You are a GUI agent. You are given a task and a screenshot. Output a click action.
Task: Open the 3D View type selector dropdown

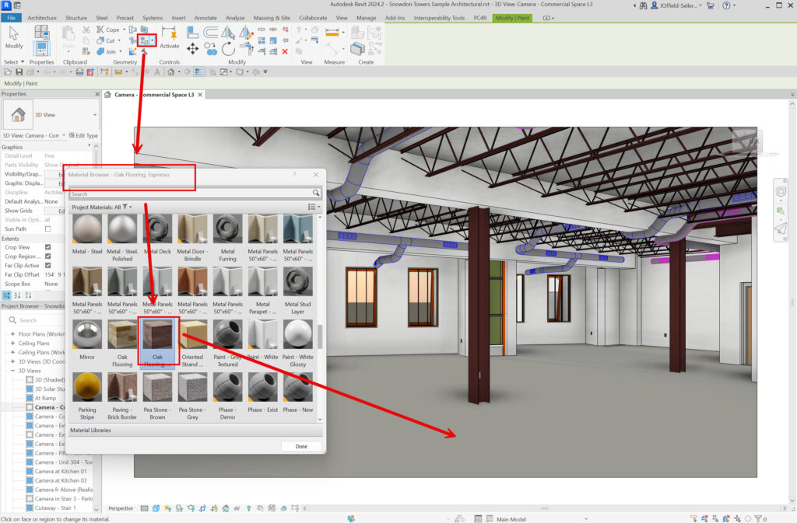(94, 115)
